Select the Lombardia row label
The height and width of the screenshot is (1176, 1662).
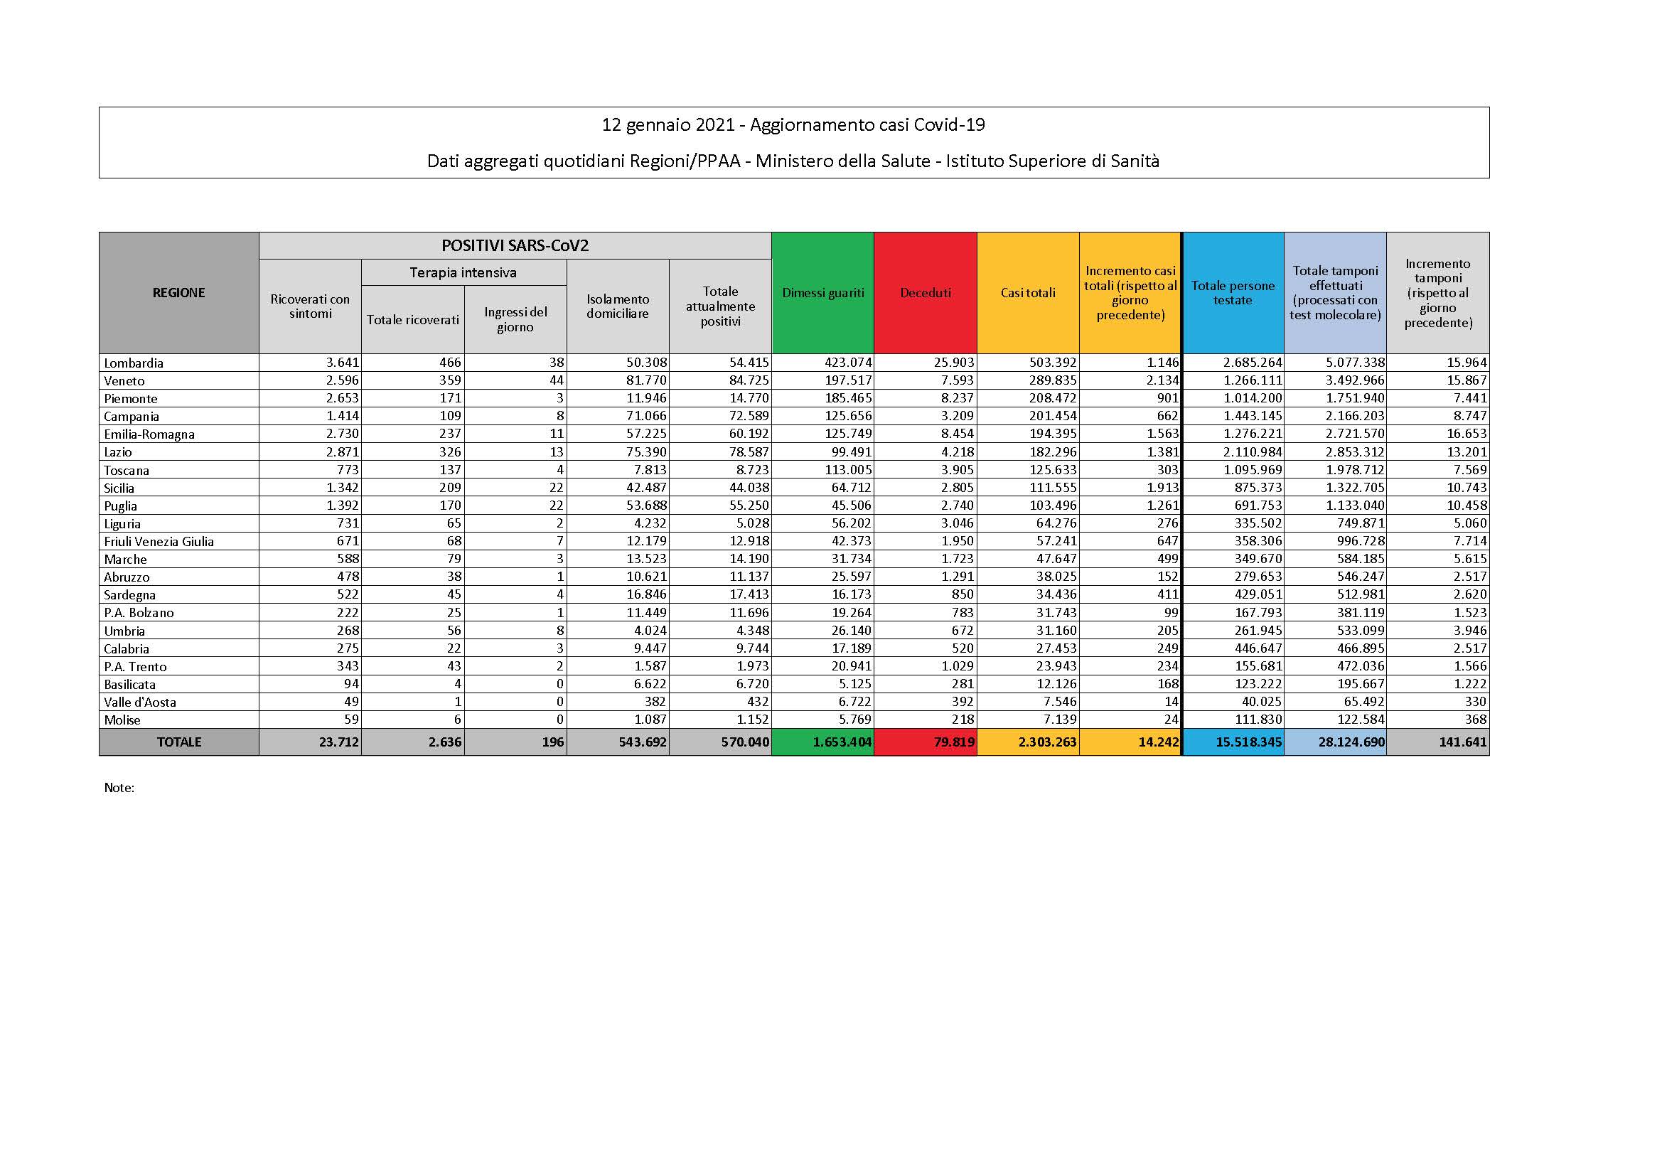(x=134, y=363)
